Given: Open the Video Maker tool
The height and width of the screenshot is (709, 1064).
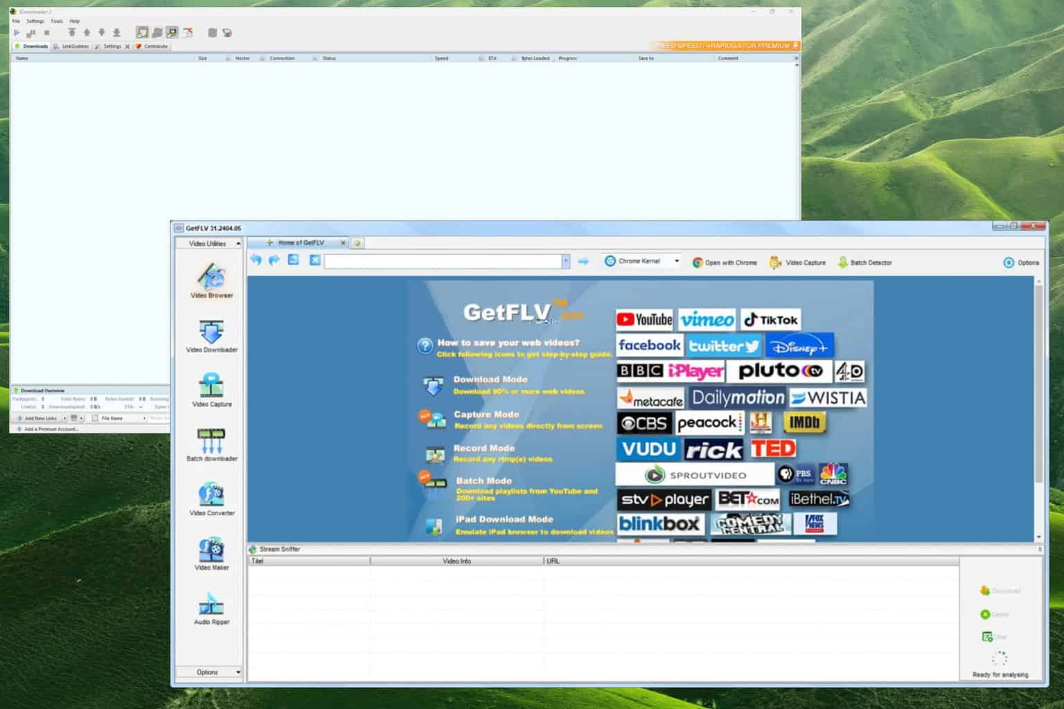Looking at the screenshot, I should [x=211, y=552].
